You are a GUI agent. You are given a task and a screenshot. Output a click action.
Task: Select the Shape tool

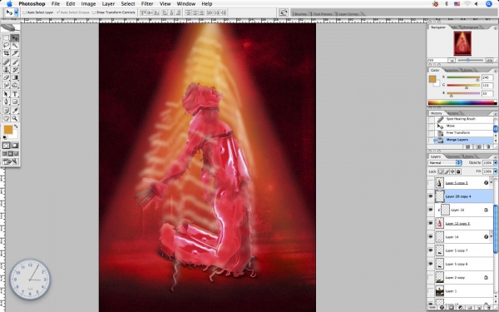15,102
